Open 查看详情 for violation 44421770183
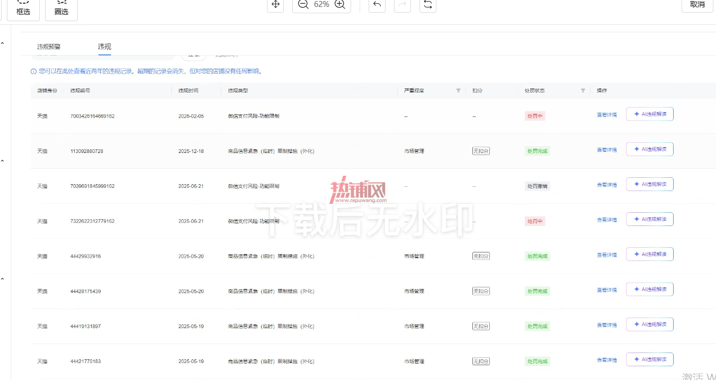This screenshot has height=380, width=716. point(607,360)
